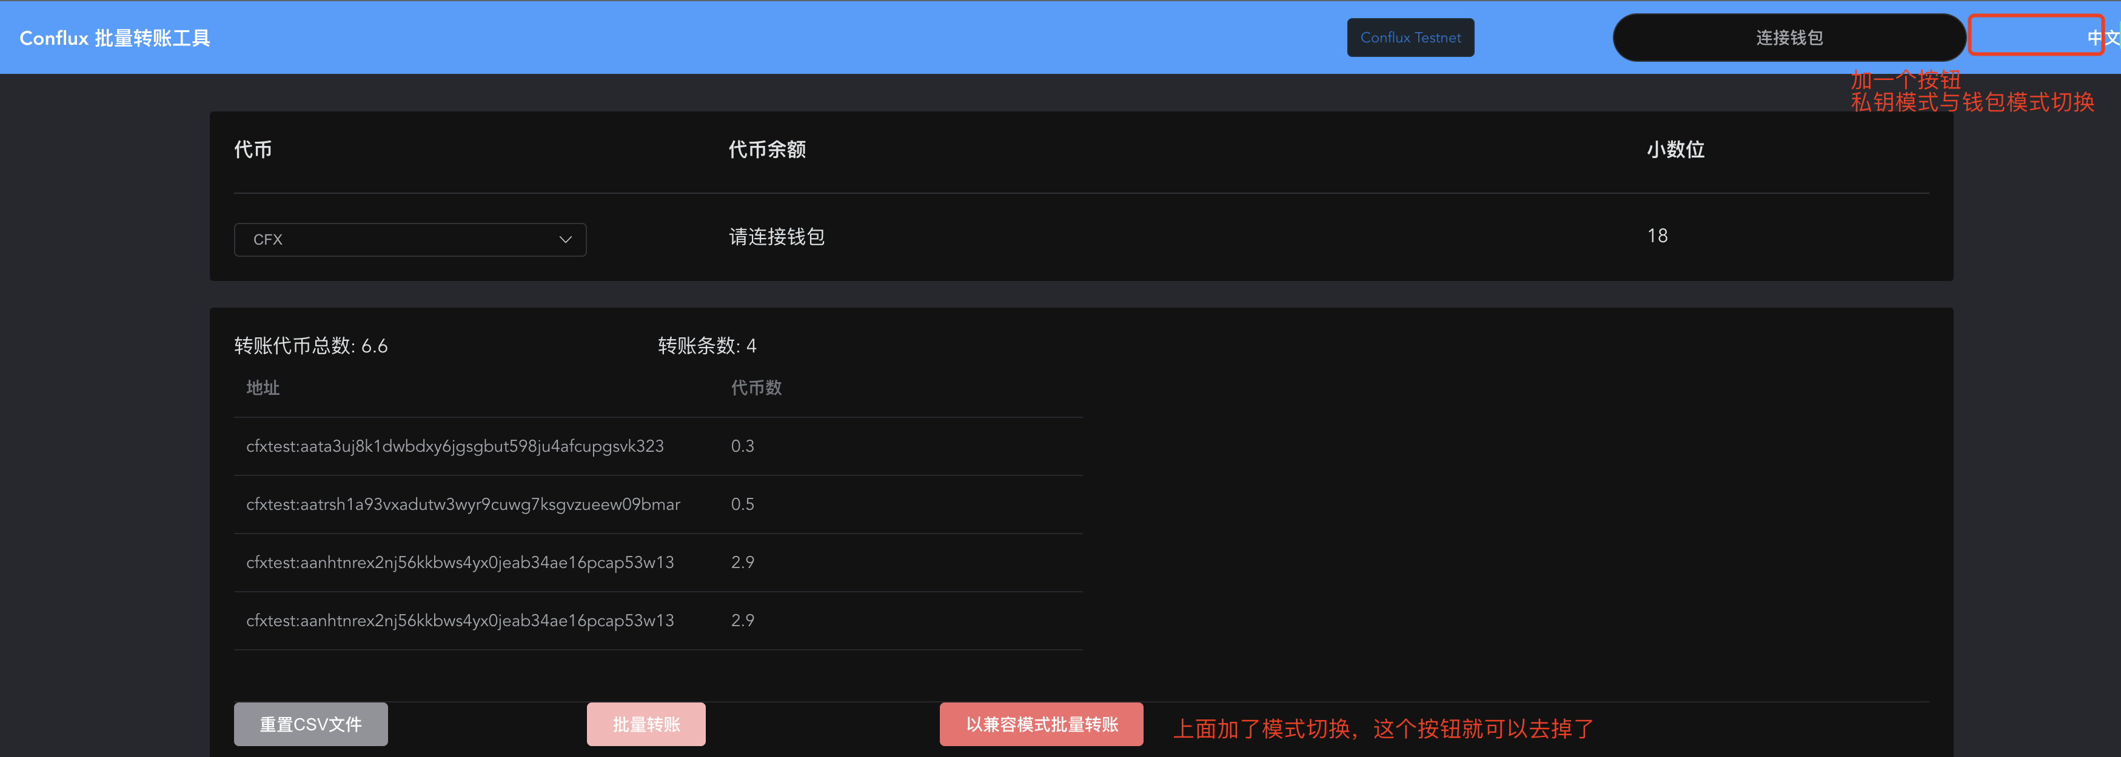Select the row with amount 2.9
Viewport: 2121px width, 757px height.
point(460,561)
